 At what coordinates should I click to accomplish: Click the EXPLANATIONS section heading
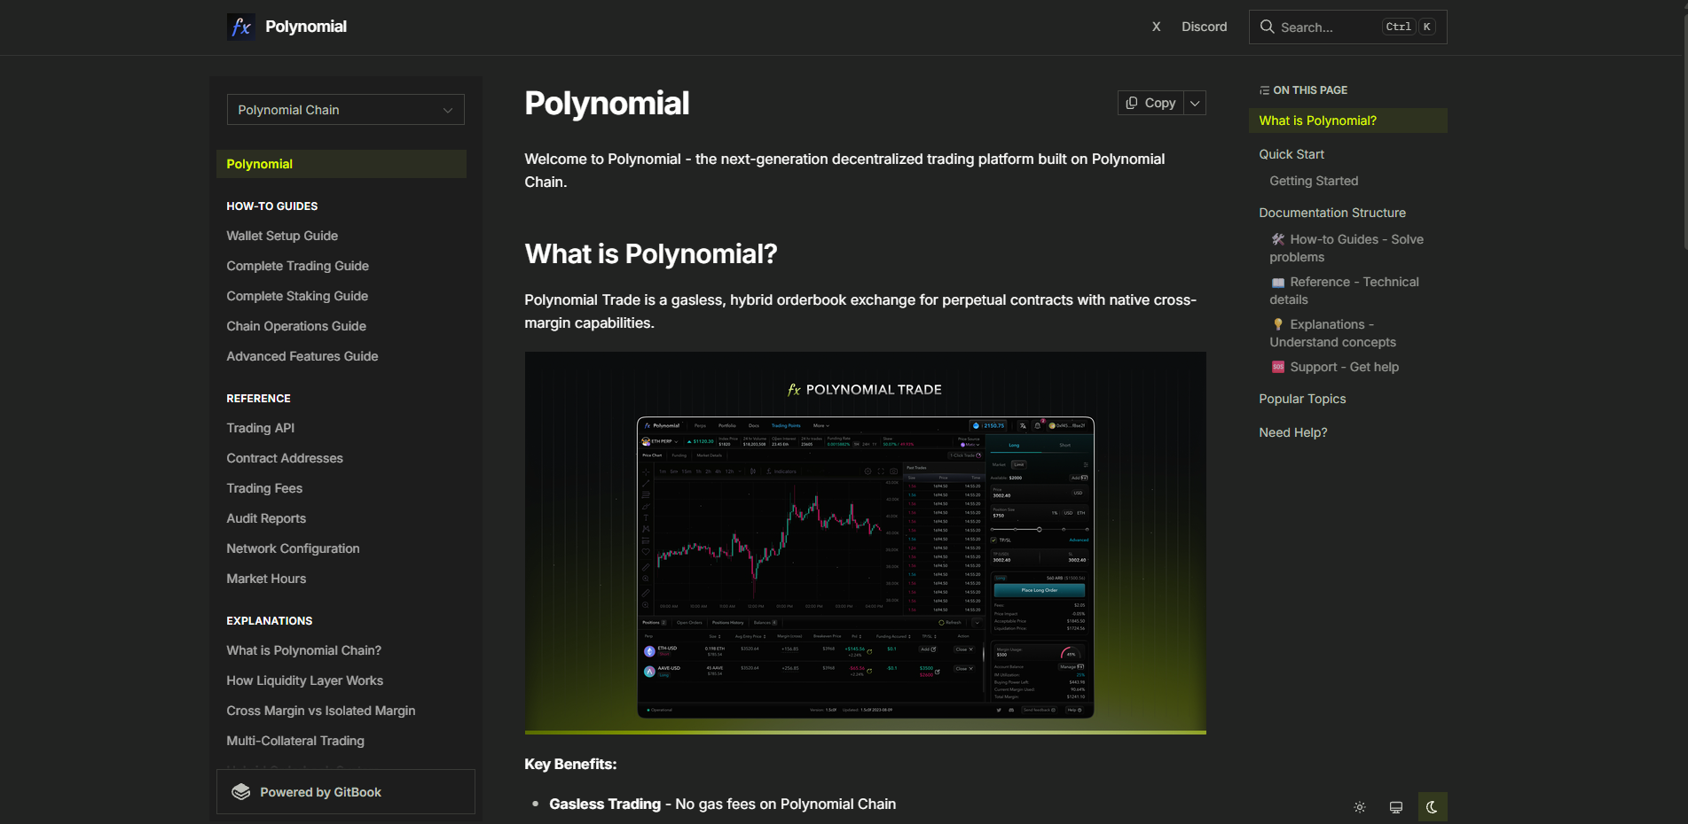(x=269, y=621)
